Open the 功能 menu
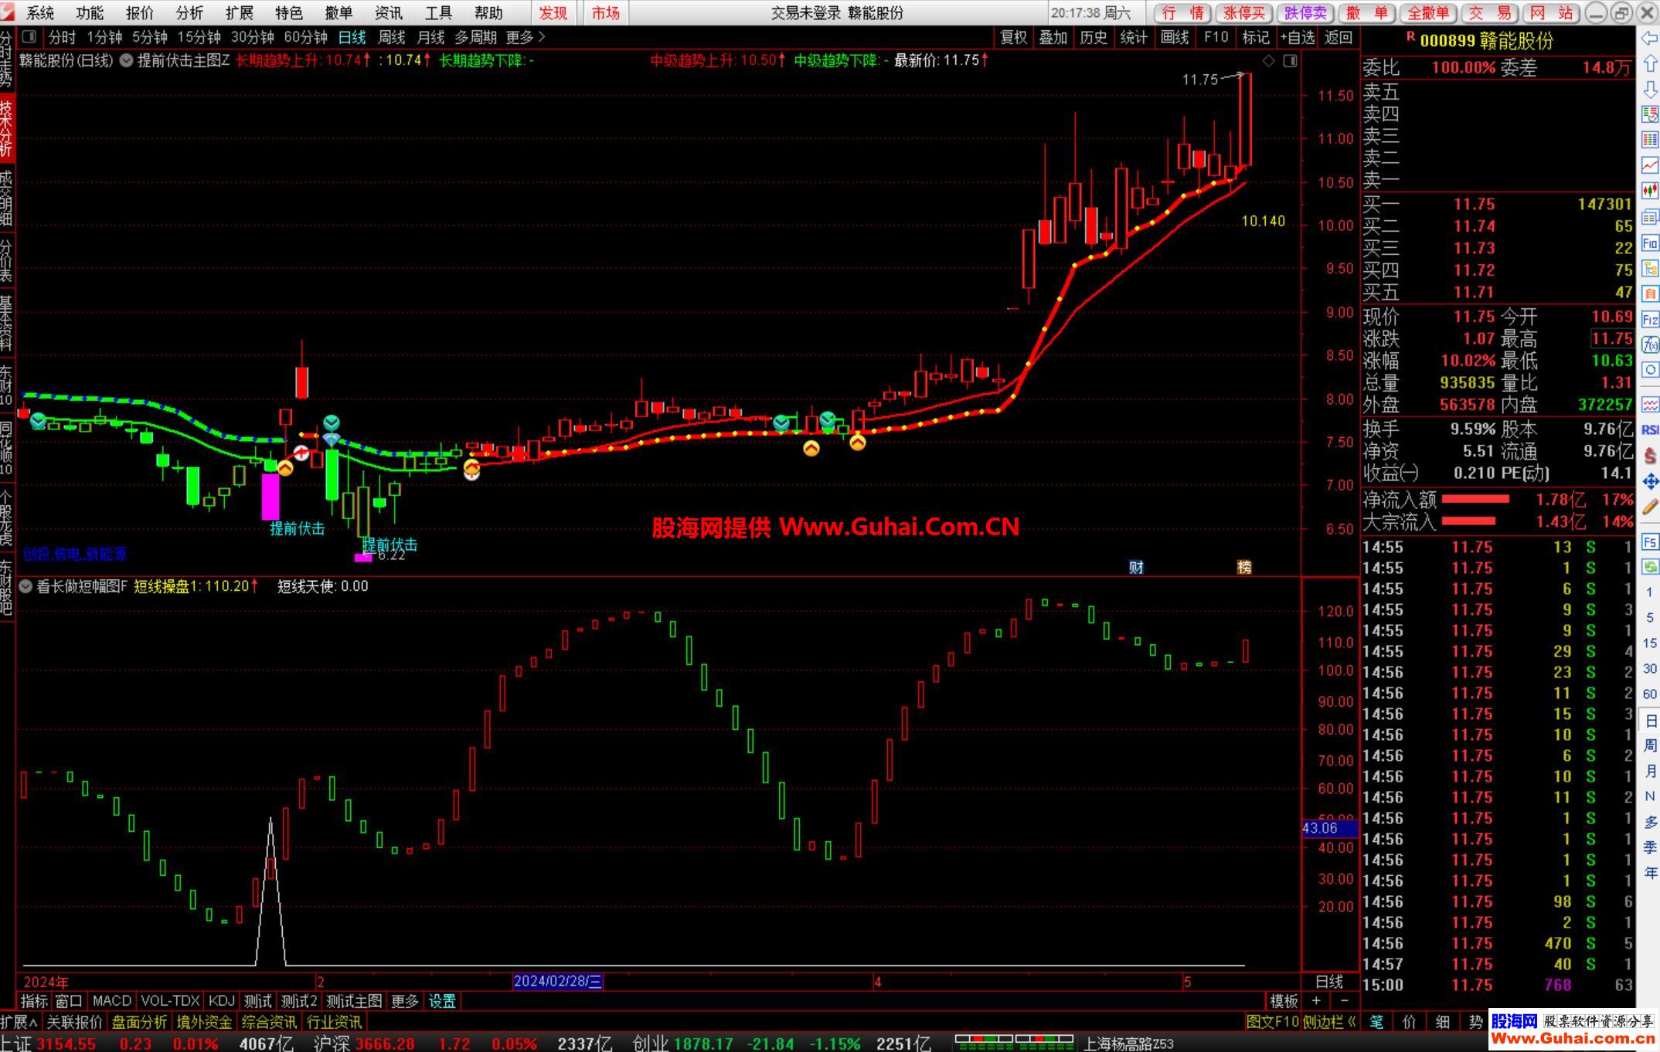Image resolution: width=1660 pixels, height=1052 pixels. coord(90,13)
